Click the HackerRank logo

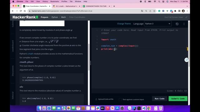tap(25, 17)
